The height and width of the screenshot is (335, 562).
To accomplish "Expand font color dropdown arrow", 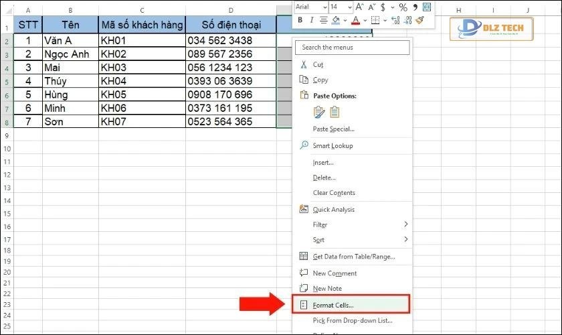I will point(365,21).
